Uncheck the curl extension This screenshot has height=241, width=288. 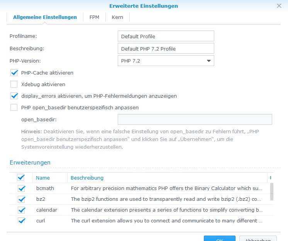coord(21,221)
